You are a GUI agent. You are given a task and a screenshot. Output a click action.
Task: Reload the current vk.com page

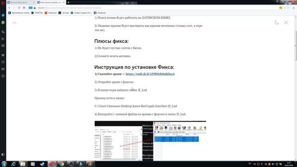19,8
